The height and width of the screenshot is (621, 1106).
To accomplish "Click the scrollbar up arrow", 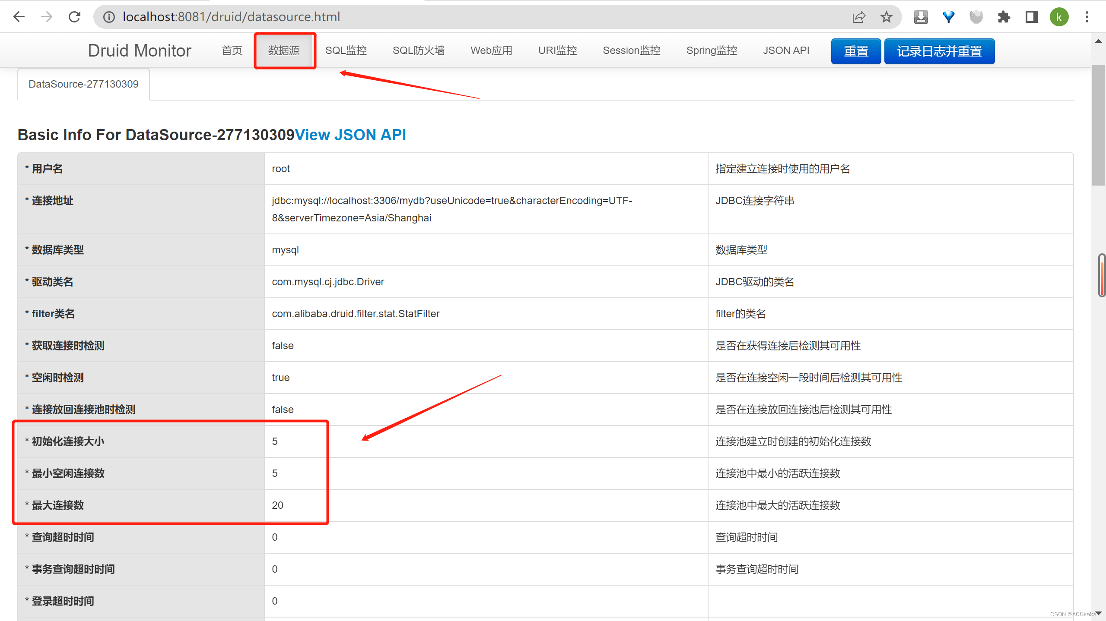I will pyautogui.click(x=1099, y=41).
